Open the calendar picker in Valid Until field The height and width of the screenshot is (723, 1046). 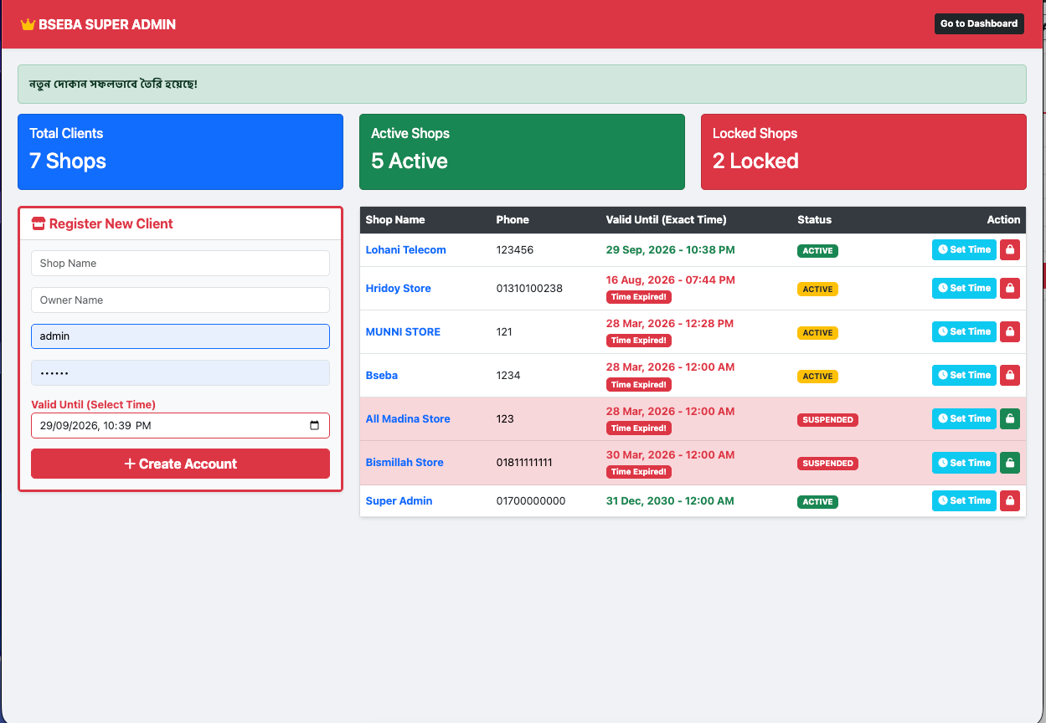coord(315,425)
